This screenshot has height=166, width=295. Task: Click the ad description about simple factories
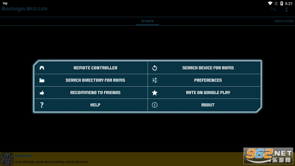52,162
